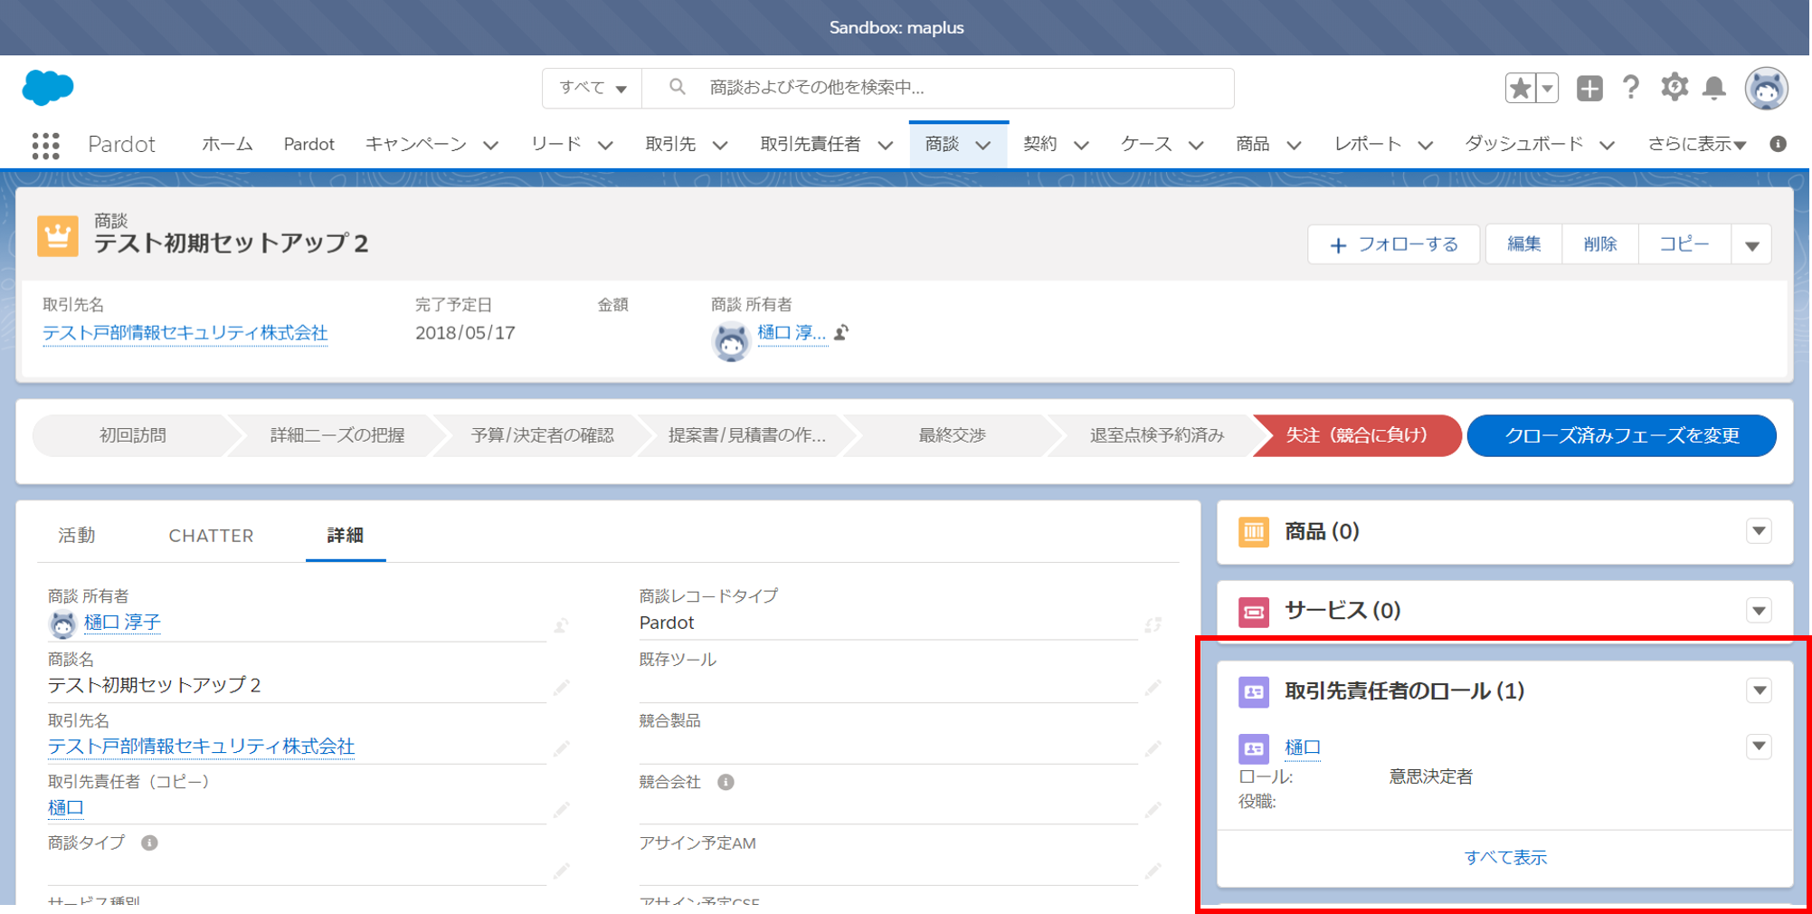
Task: Expand the リード nav dropdown chevron
Action: pos(605,145)
